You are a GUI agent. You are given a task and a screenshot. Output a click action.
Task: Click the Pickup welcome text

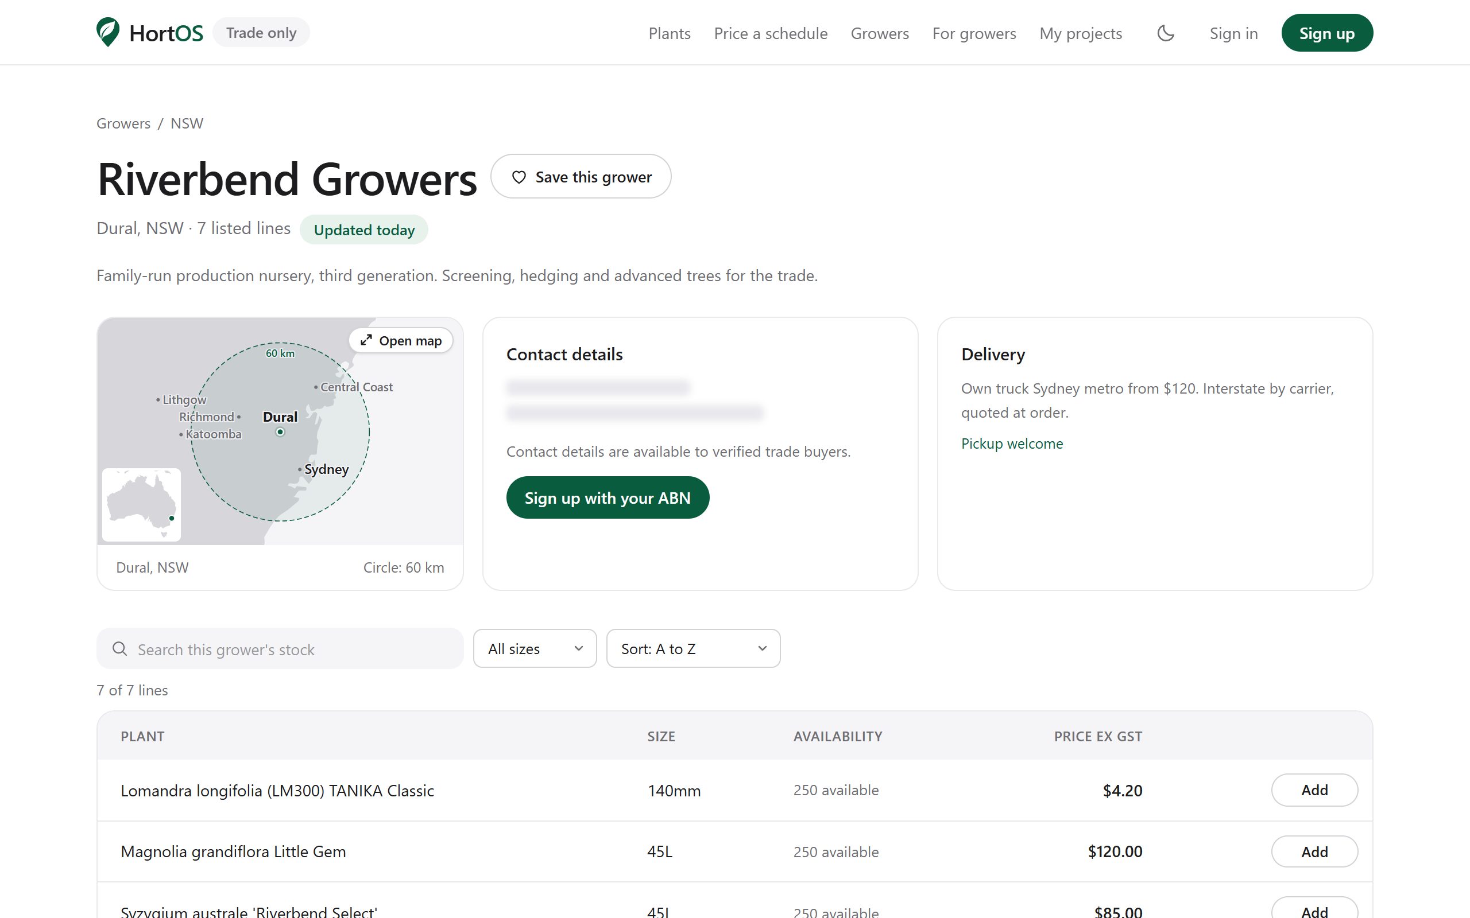[x=1012, y=443]
